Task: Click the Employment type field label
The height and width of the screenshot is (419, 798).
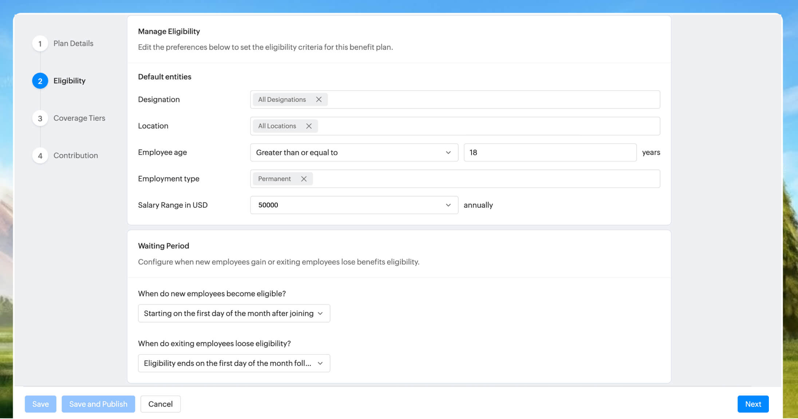Action: coord(169,179)
